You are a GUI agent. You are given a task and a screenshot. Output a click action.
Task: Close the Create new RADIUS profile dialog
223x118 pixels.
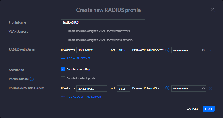212,10
